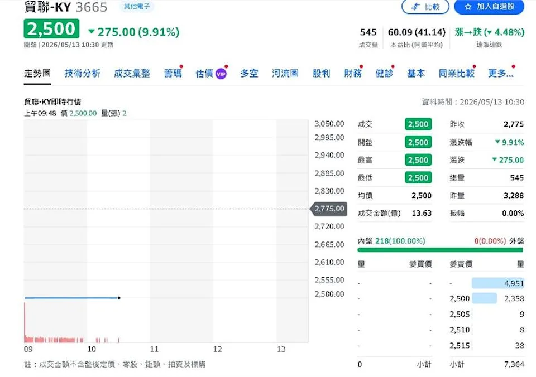
Task: Click the 275.00 (9.91%) change value
Action: click(133, 32)
